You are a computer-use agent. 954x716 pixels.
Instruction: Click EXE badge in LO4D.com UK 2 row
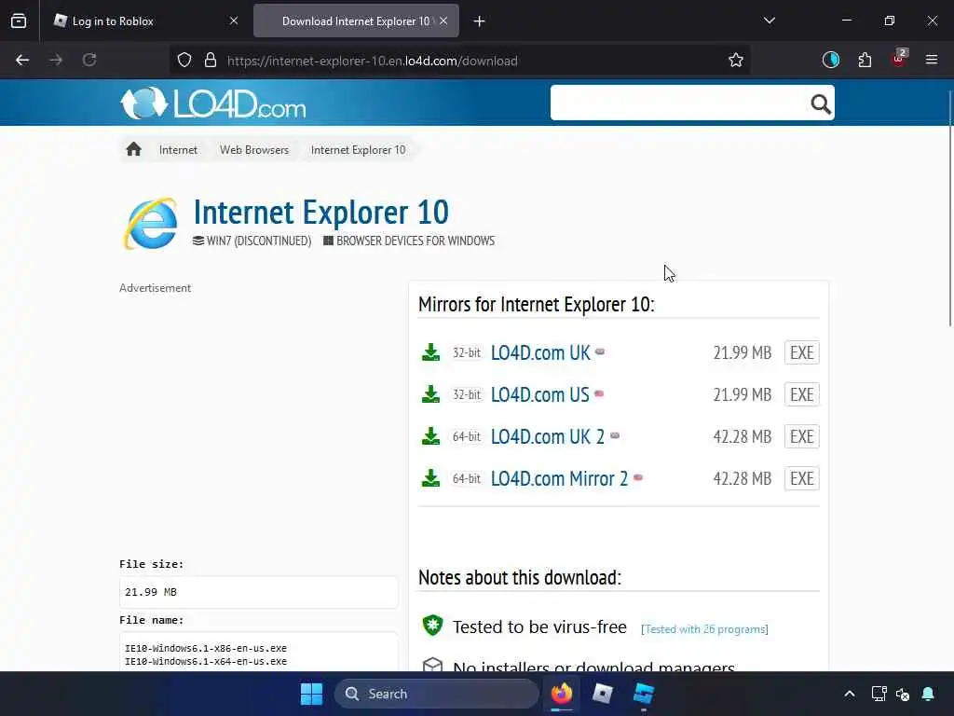[x=802, y=436]
